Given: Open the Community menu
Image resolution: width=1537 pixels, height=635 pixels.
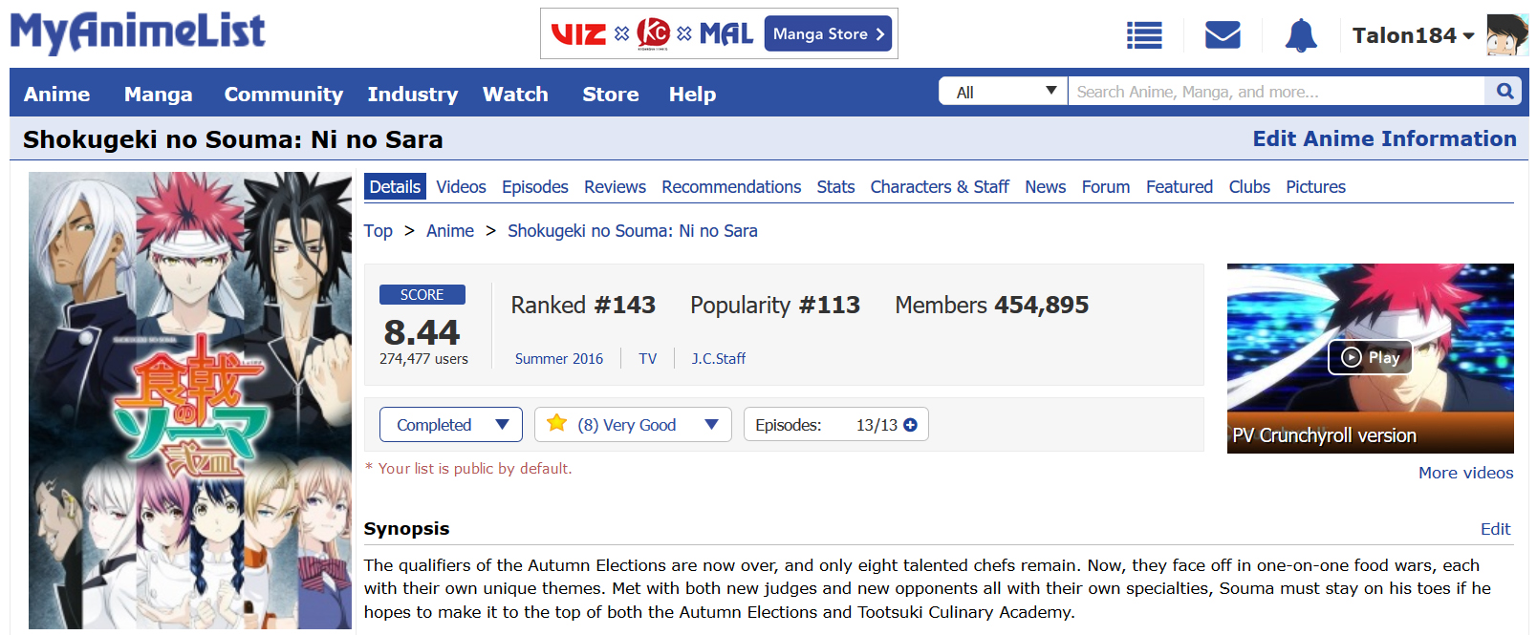Looking at the screenshot, I should [x=283, y=95].
